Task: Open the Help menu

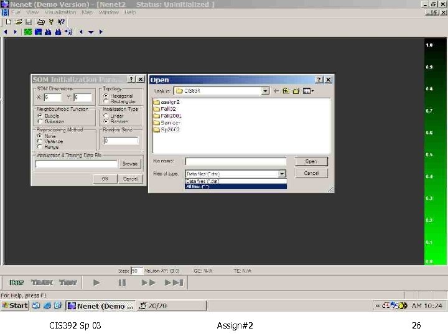Action: click(130, 12)
